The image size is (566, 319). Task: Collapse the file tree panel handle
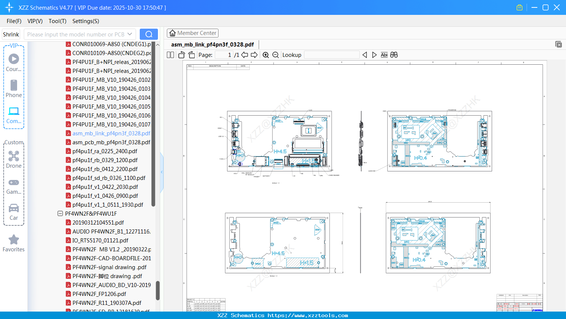162,172
